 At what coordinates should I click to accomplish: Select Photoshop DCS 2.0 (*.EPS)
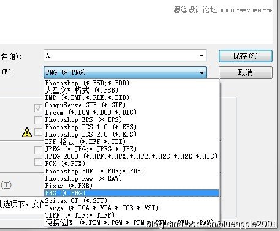pos(132,134)
